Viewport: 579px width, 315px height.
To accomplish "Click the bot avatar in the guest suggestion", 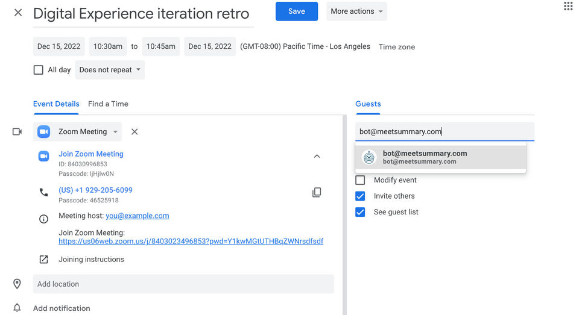I will click(369, 157).
